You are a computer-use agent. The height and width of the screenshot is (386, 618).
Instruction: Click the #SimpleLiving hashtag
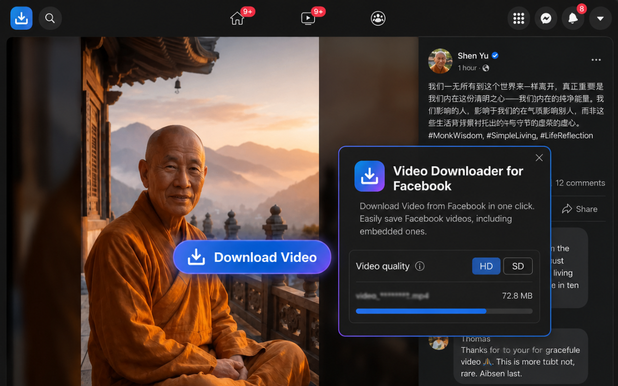(511, 136)
